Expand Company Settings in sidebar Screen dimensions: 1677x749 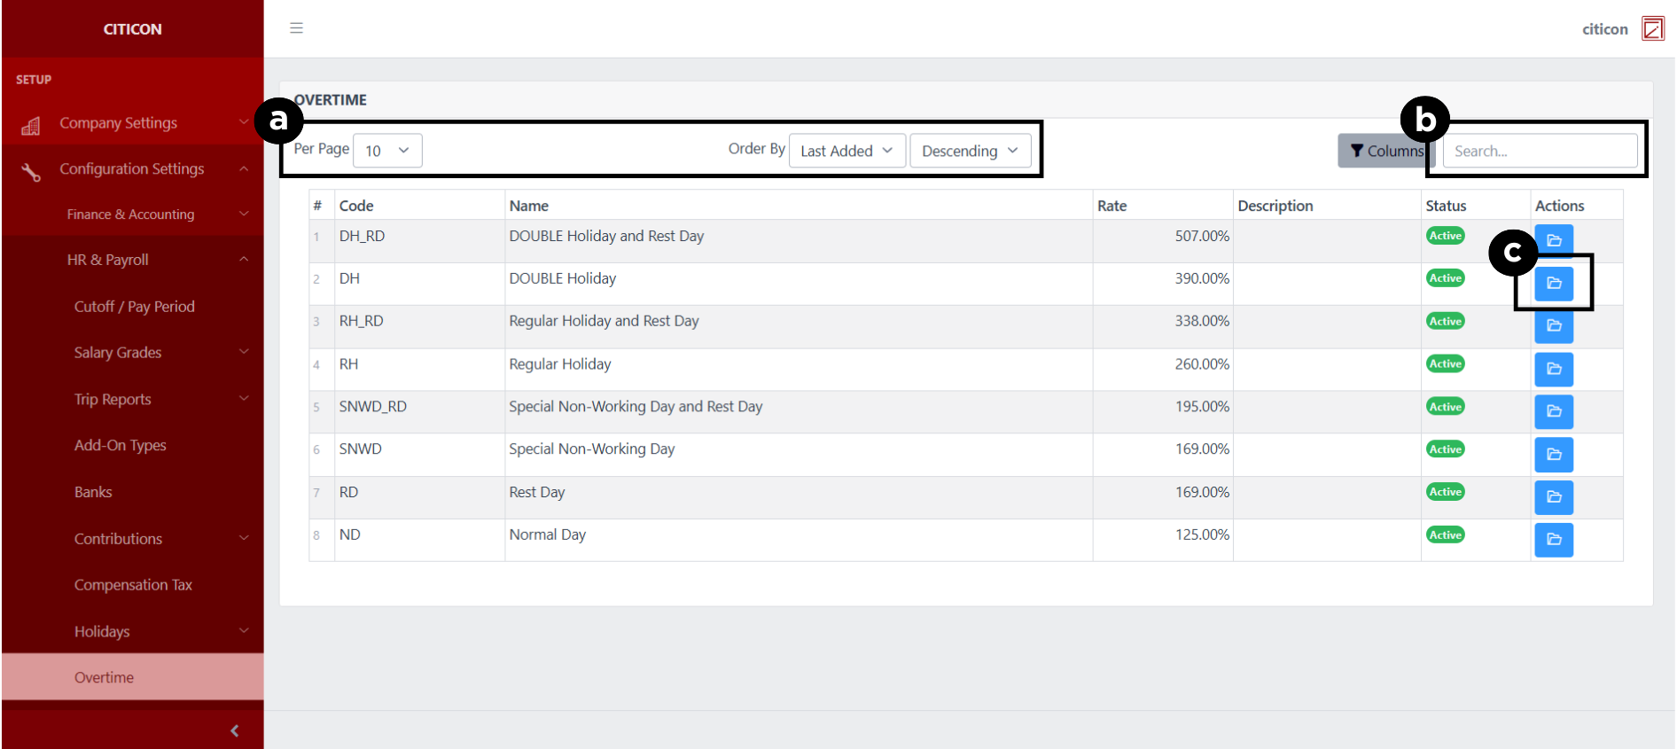pos(132,123)
